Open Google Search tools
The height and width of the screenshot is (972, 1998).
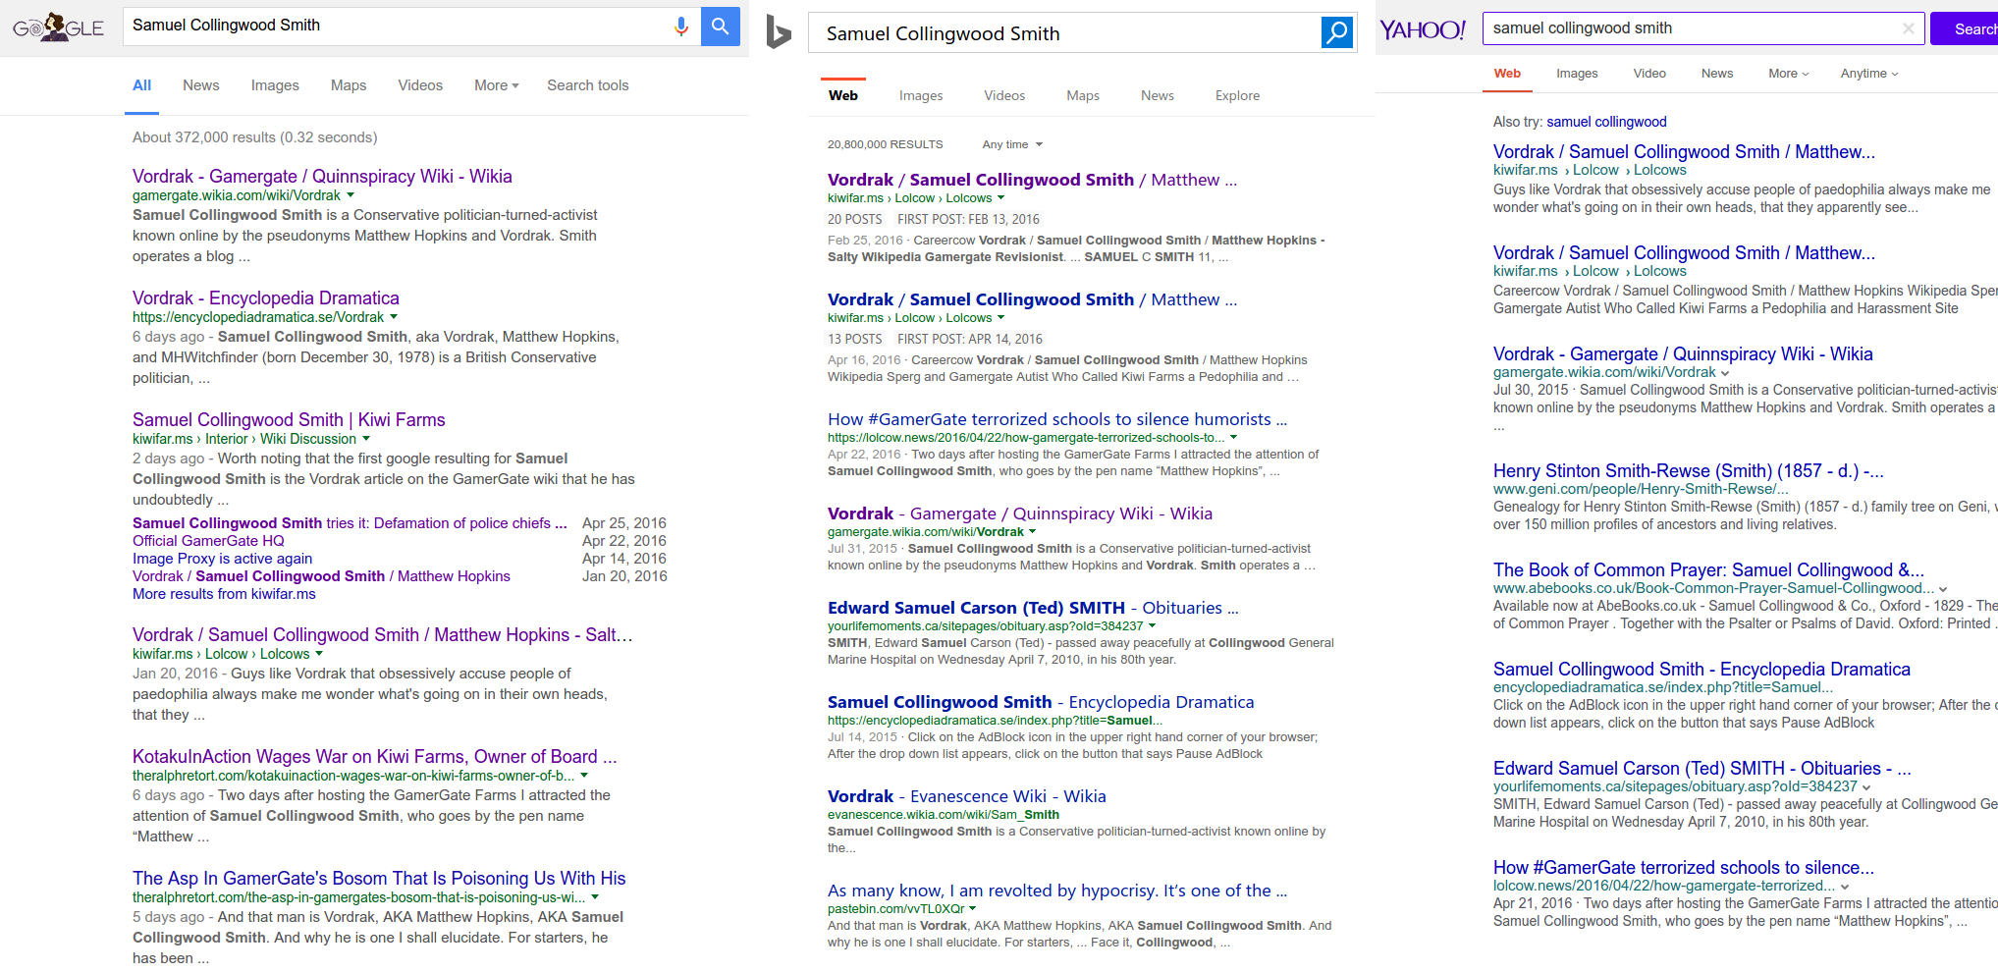[587, 85]
